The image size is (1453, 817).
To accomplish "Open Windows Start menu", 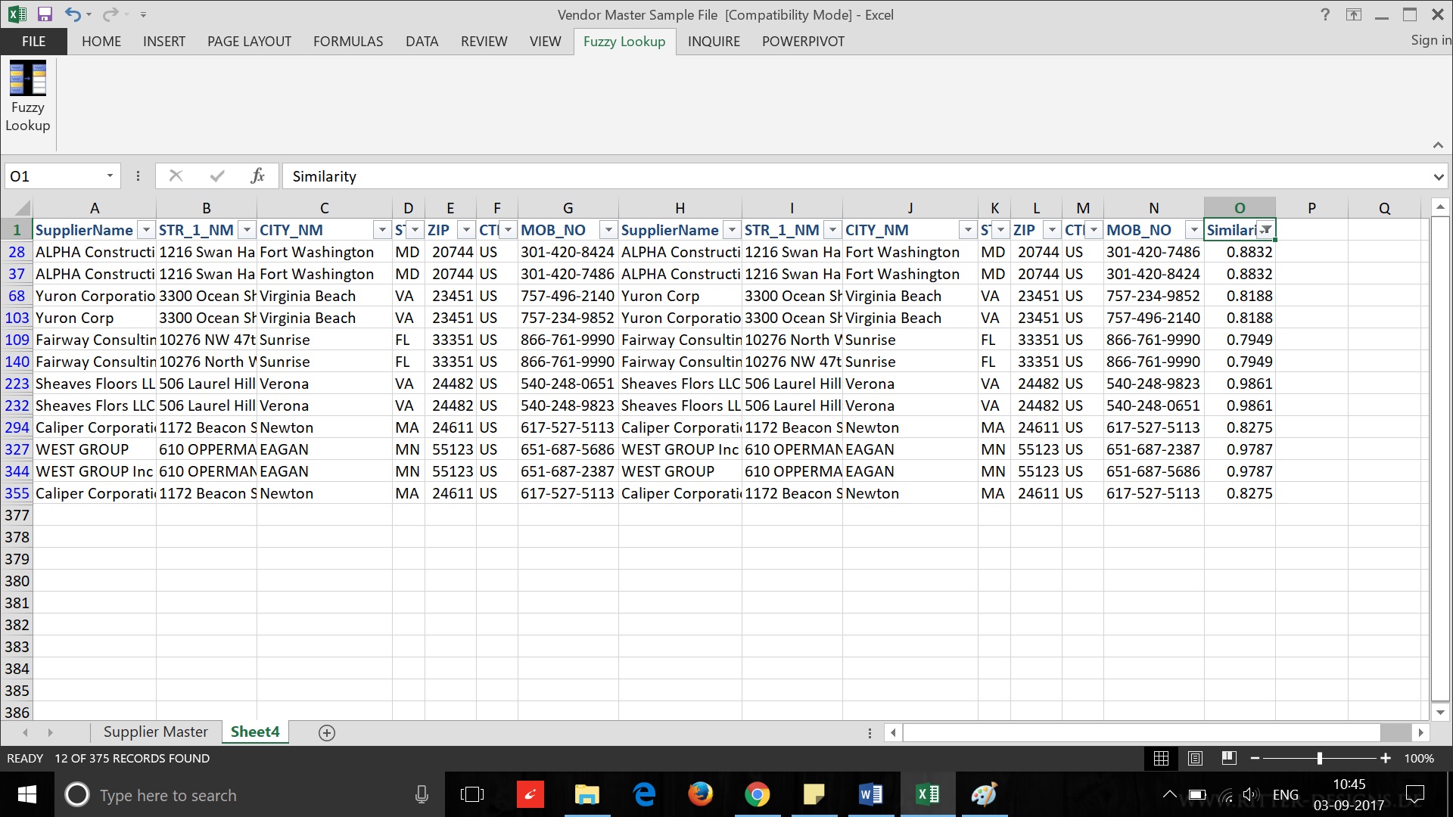I will coord(27,794).
